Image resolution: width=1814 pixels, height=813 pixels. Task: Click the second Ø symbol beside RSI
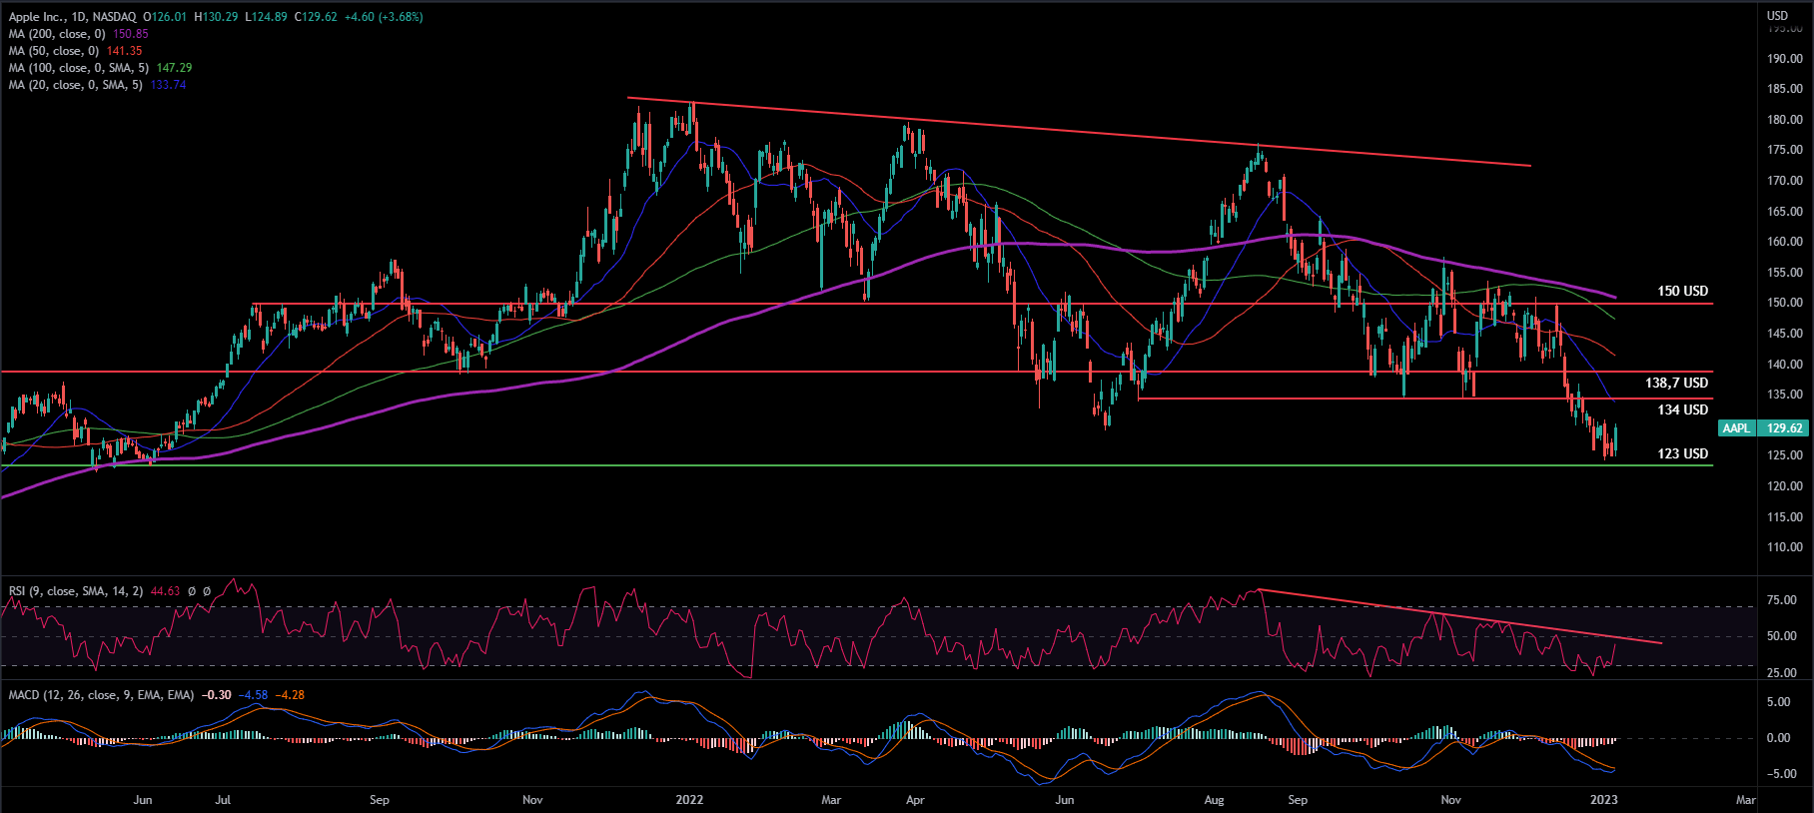click(x=207, y=591)
